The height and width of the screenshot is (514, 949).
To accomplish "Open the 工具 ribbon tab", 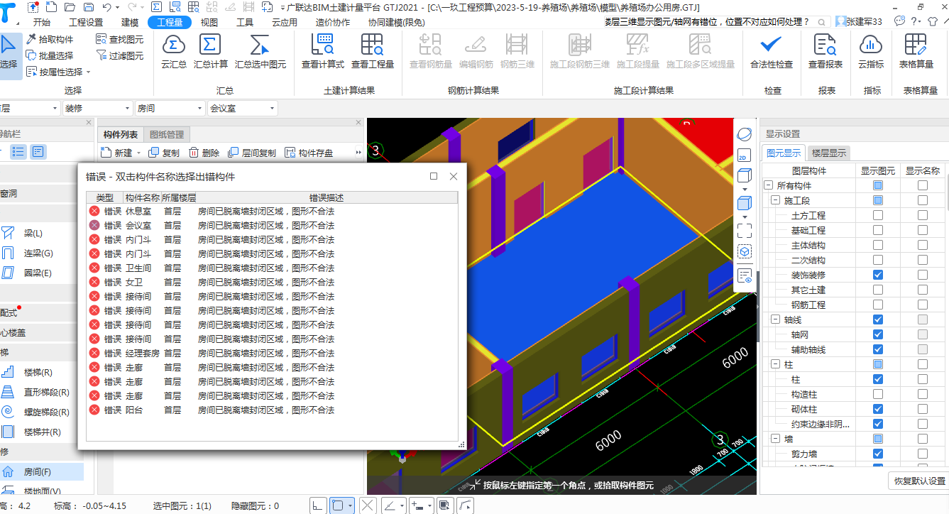I will coord(245,22).
